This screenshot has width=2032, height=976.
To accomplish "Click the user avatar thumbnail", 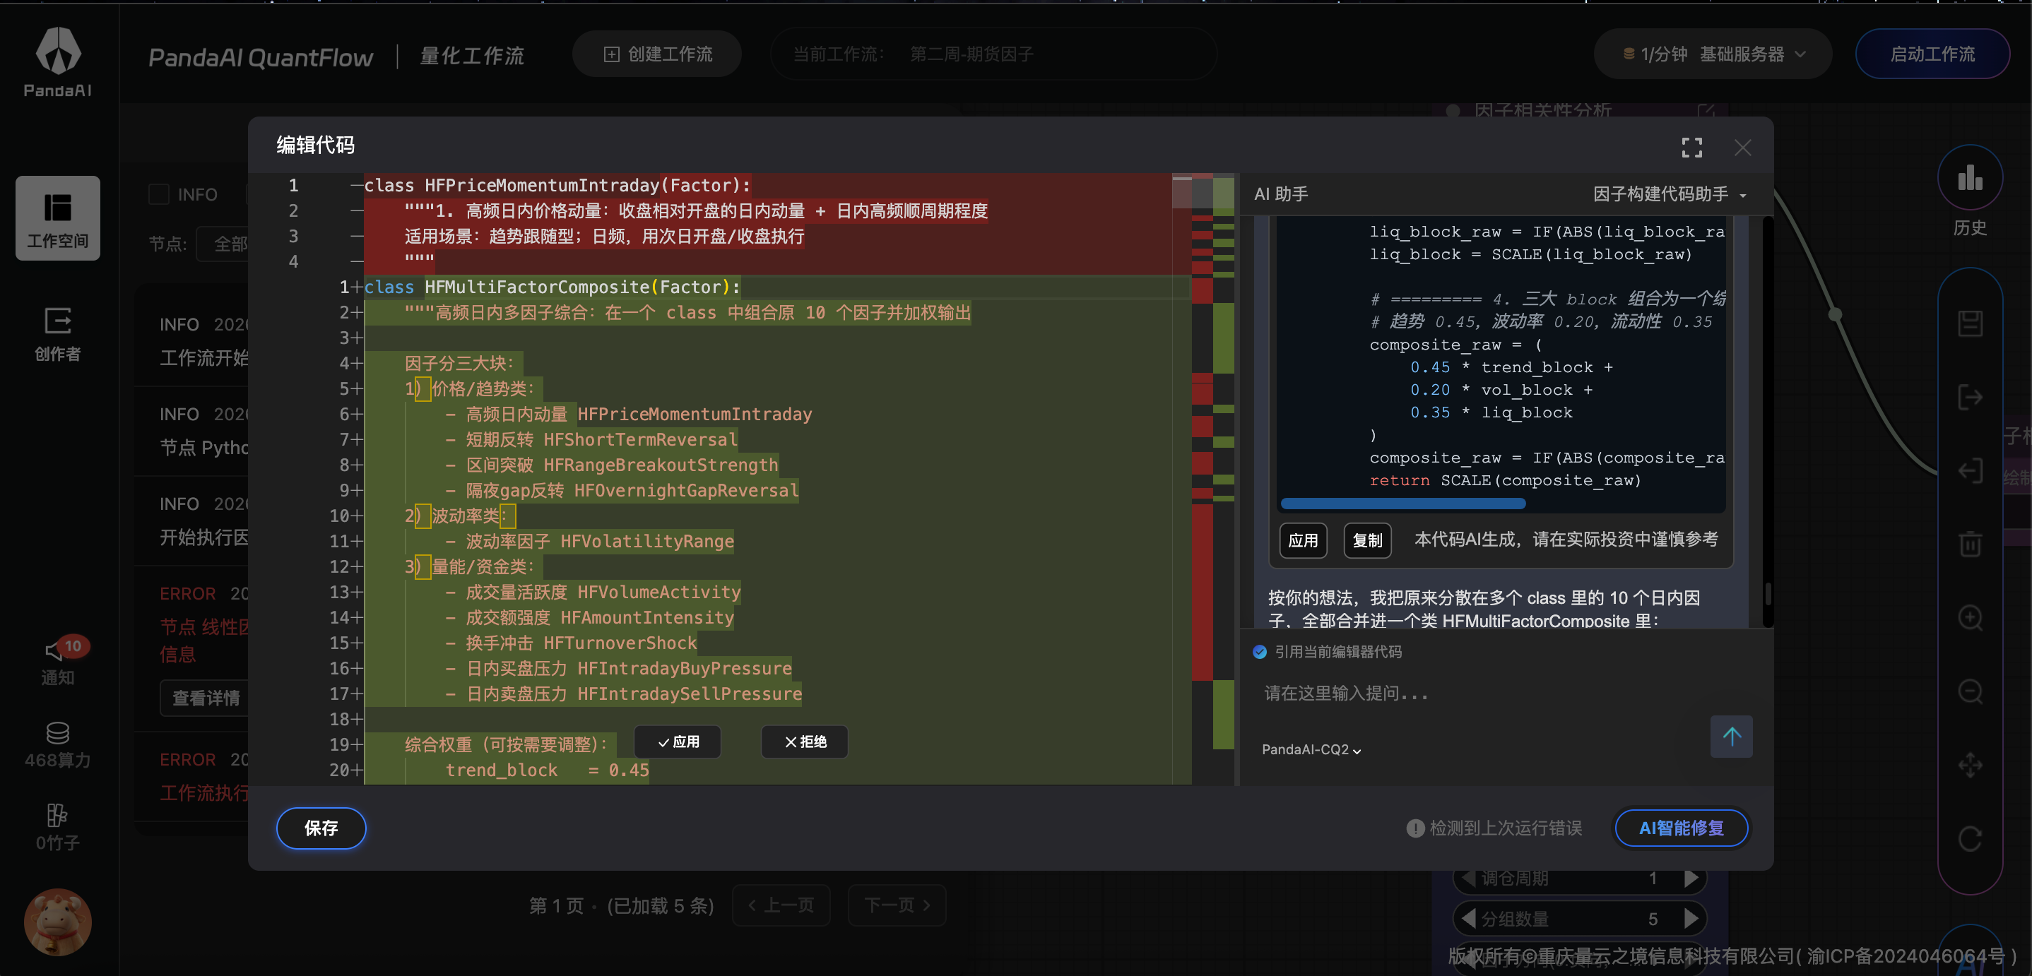I will [x=58, y=922].
